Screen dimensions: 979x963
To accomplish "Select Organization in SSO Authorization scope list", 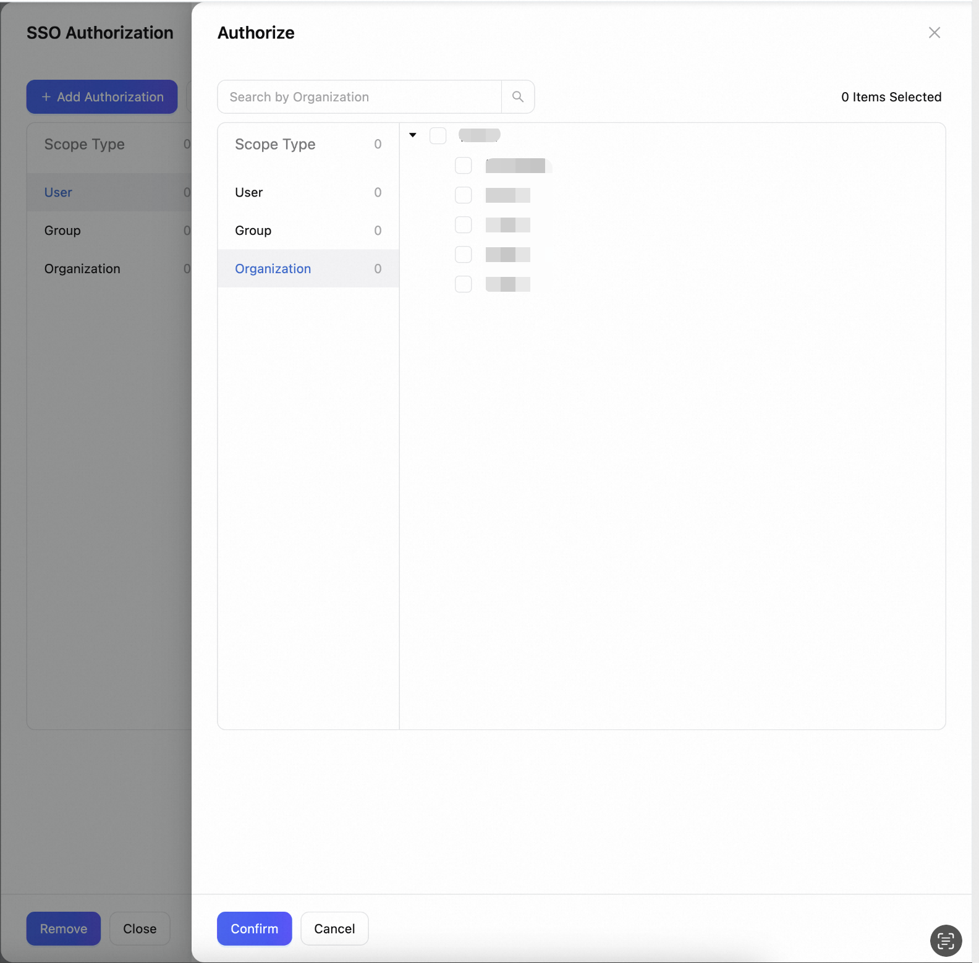I will click(x=109, y=269).
